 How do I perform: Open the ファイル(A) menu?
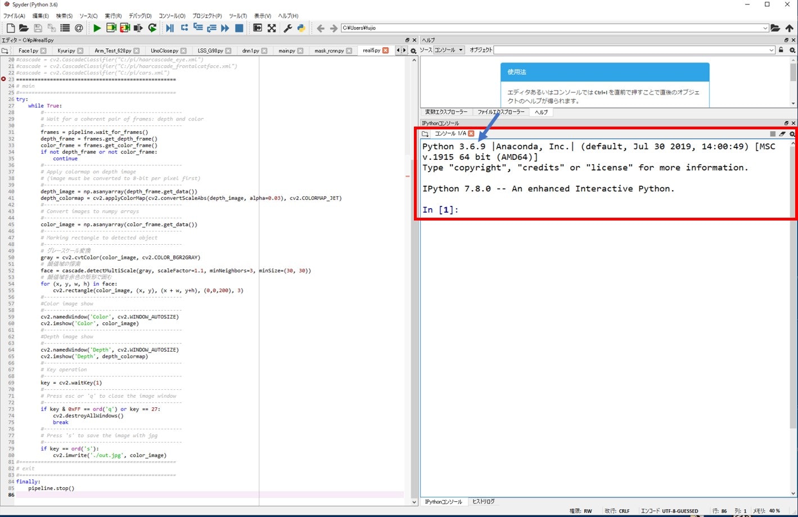tap(14, 16)
